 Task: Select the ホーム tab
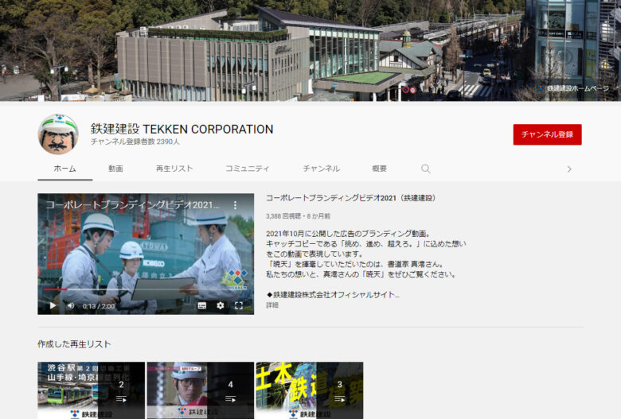coord(65,169)
